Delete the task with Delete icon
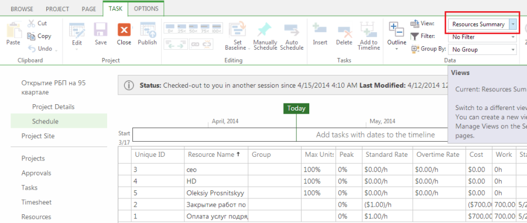The height and width of the screenshot is (223, 527). pos(345,32)
